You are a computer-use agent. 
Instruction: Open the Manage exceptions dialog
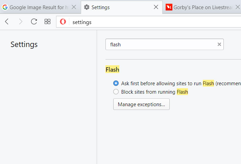coord(141,104)
